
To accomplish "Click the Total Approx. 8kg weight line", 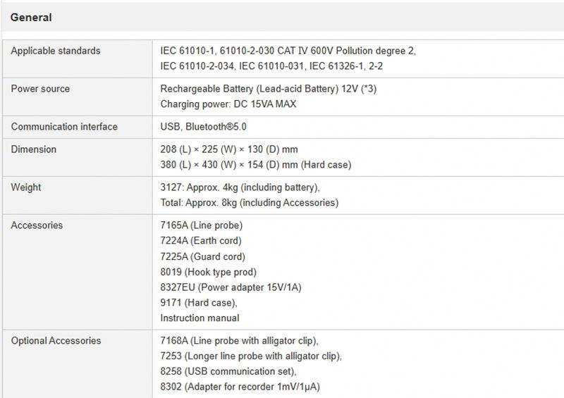I will tap(250, 203).
